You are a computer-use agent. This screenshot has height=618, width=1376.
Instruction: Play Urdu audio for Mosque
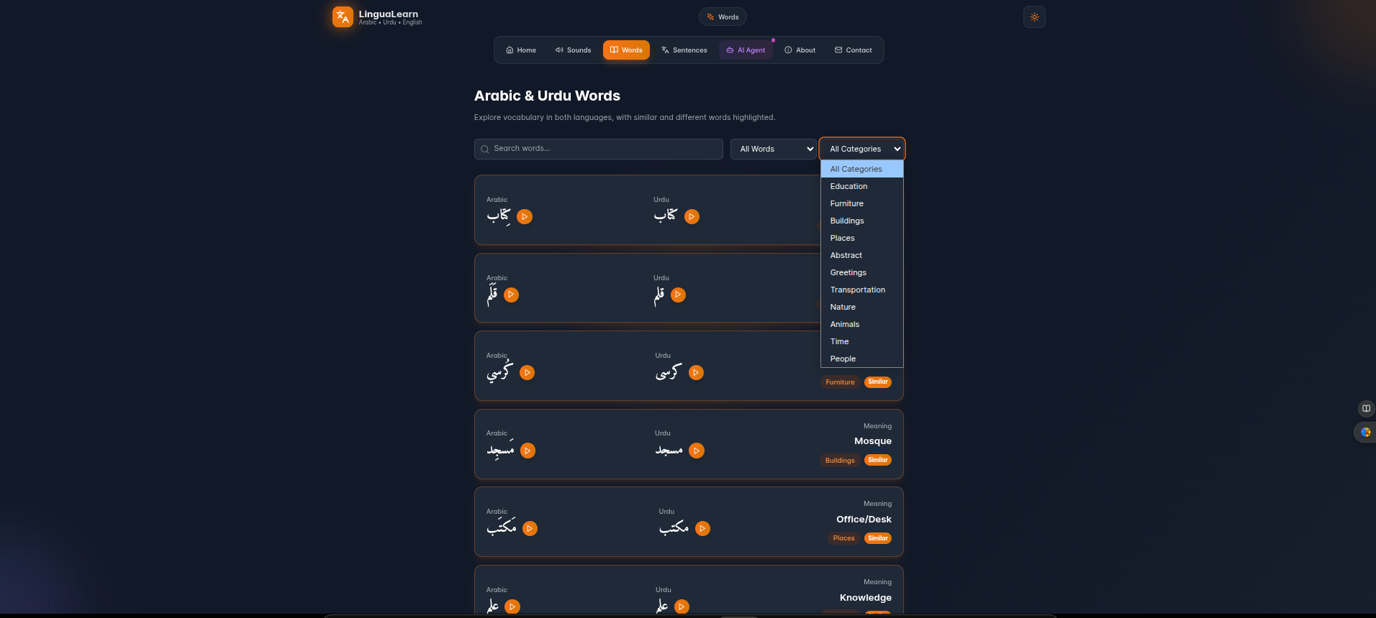coord(697,451)
